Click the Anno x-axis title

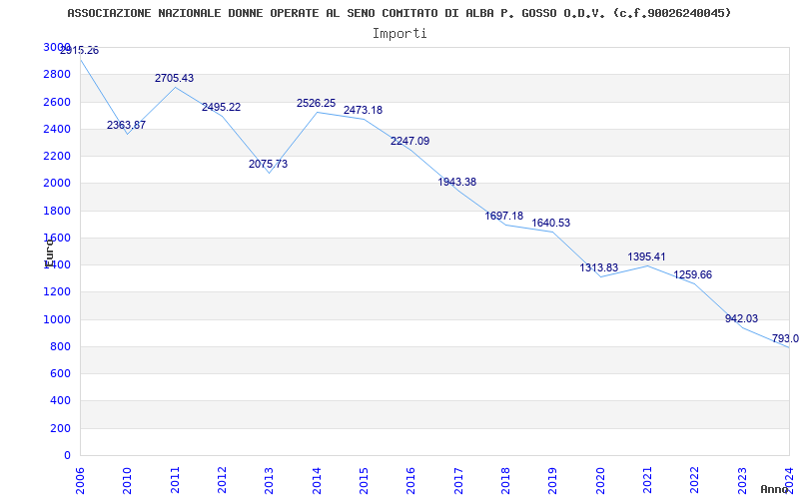coord(775,489)
